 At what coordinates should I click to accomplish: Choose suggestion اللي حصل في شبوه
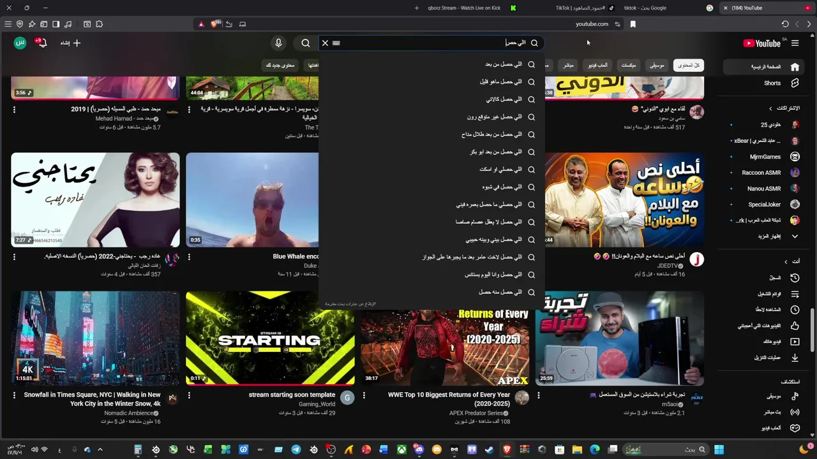(432, 187)
